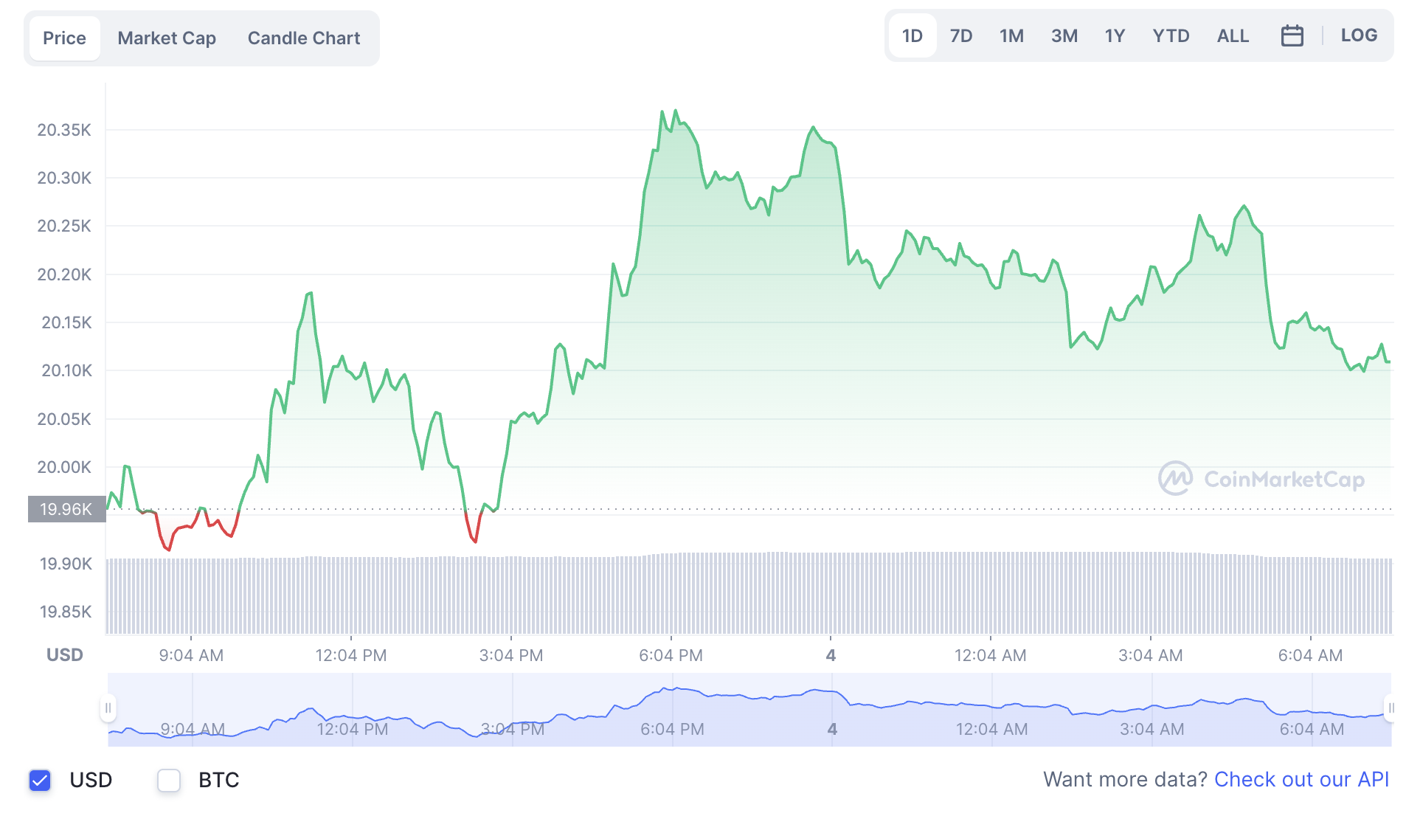Screen dimensions: 1406x816
Task: Click the CoinMarketCap watermark logo
Action: point(1261,479)
